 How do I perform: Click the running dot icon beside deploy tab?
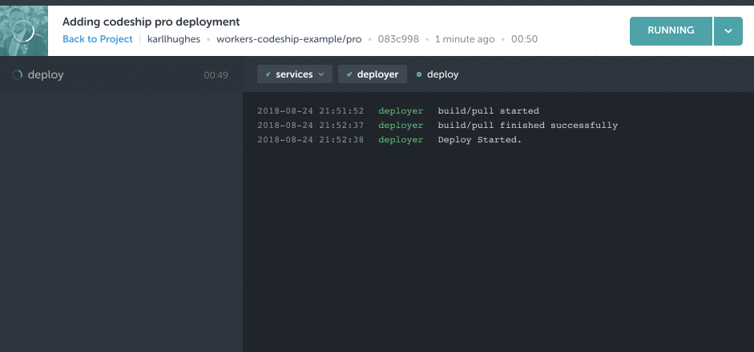[x=419, y=75]
